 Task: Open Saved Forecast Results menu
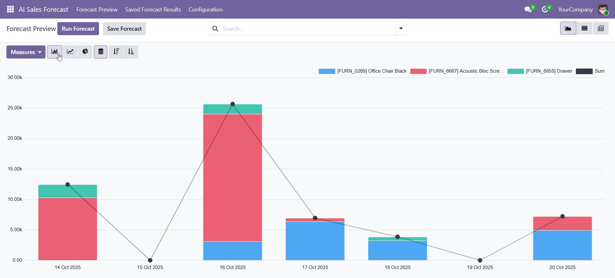153,10
